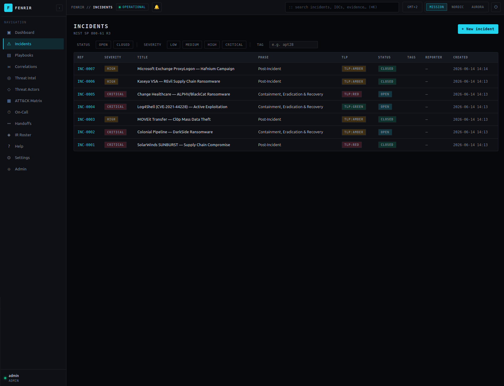504x386 pixels.
Task: Click the Correlations sidebar icon
Action: (9, 66)
